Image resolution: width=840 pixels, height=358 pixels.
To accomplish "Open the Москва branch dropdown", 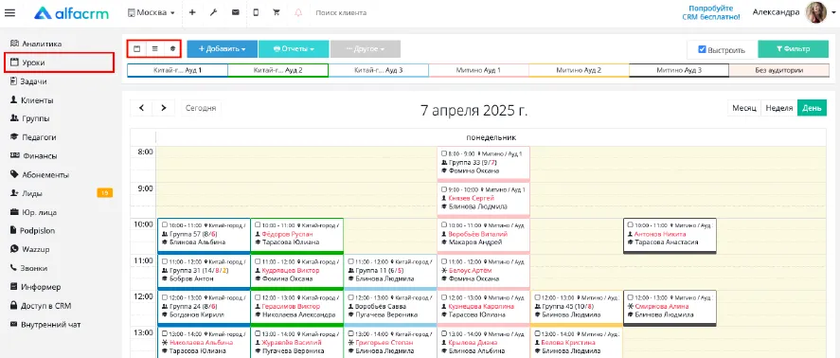I will click(x=152, y=12).
